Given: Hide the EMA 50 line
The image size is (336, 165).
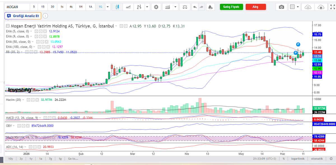Looking at the screenshot, I should pos(38,41).
